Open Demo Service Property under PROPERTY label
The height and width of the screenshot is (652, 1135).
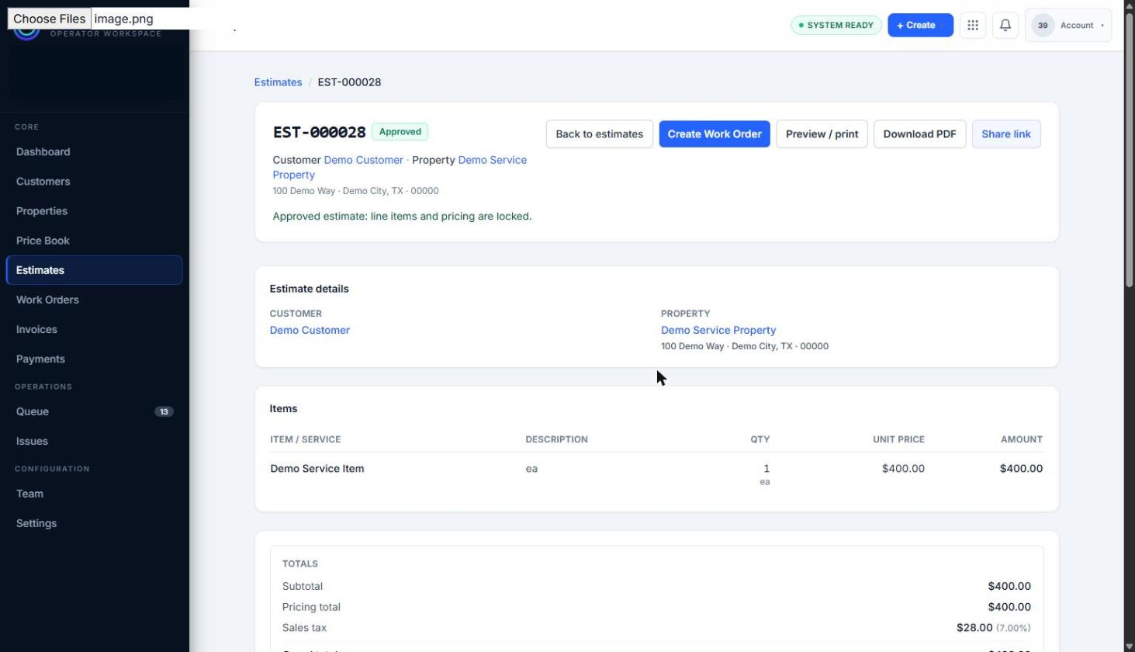718,330
